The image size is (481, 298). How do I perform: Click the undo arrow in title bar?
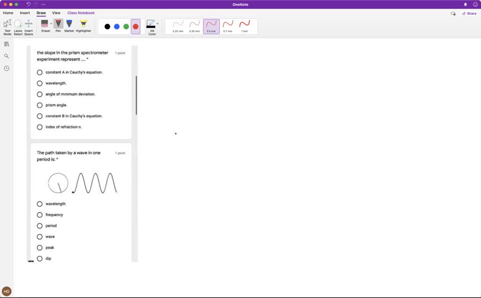tap(28, 4)
